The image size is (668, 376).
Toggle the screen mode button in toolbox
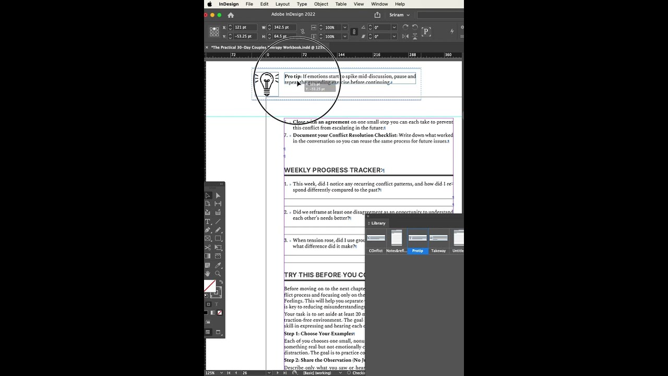pos(218,332)
